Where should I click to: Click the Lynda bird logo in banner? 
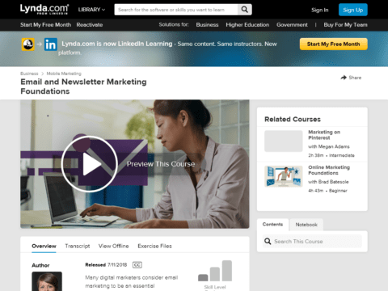click(28, 44)
